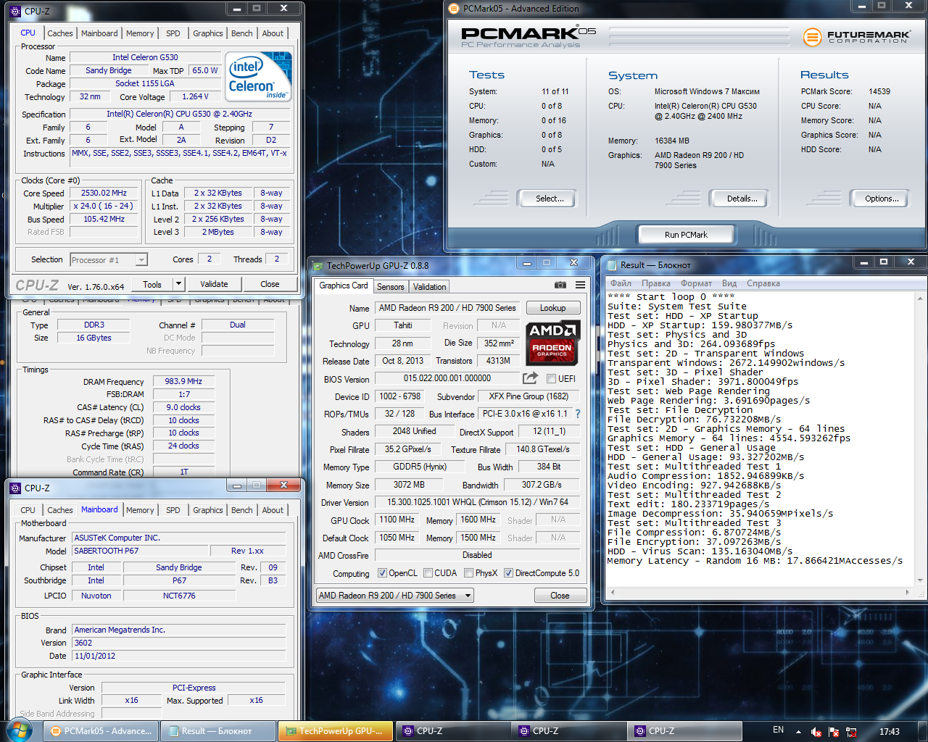Click the Notepad Result window title icon
This screenshot has width=928, height=742.
612,265
